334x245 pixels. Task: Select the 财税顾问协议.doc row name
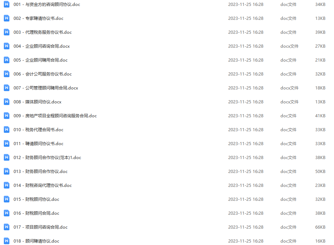pos(36,199)
